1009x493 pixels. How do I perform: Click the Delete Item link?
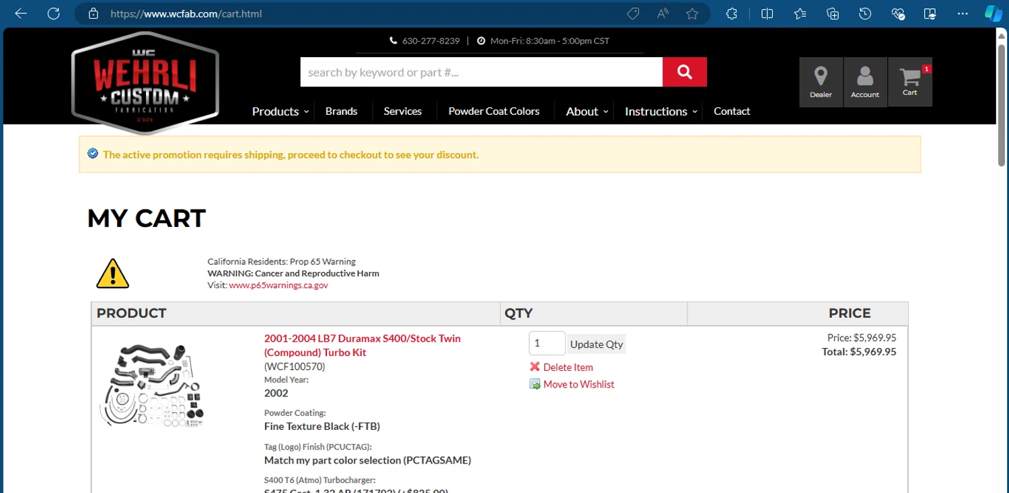[568, 367]
